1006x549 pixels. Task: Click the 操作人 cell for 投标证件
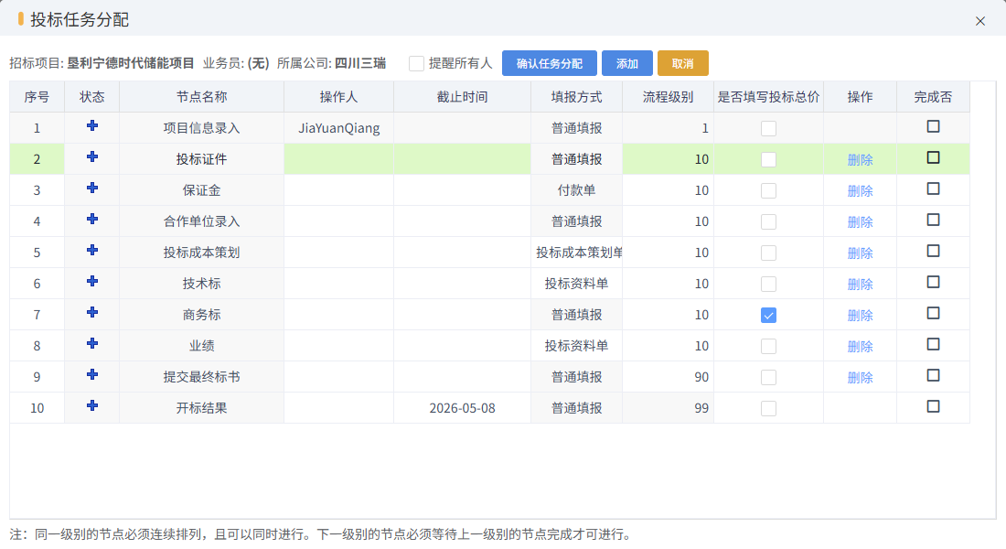coord(338,159)
